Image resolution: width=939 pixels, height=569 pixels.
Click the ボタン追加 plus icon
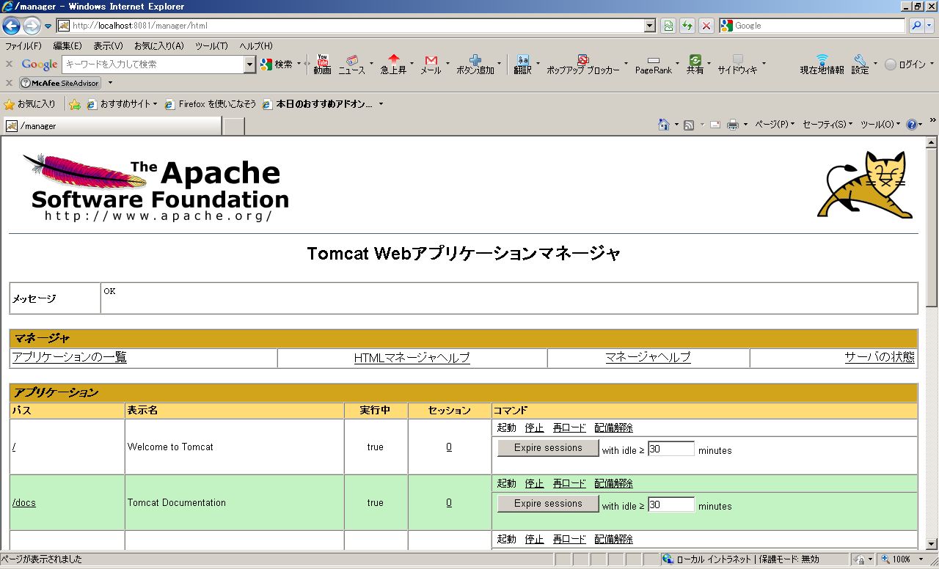(x=475, y=65)
